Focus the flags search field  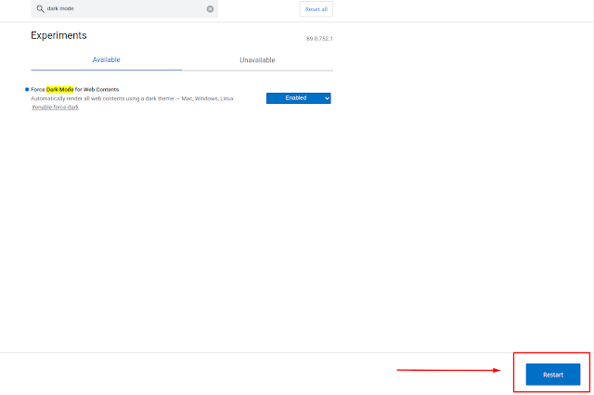click(x=124, y=8)
